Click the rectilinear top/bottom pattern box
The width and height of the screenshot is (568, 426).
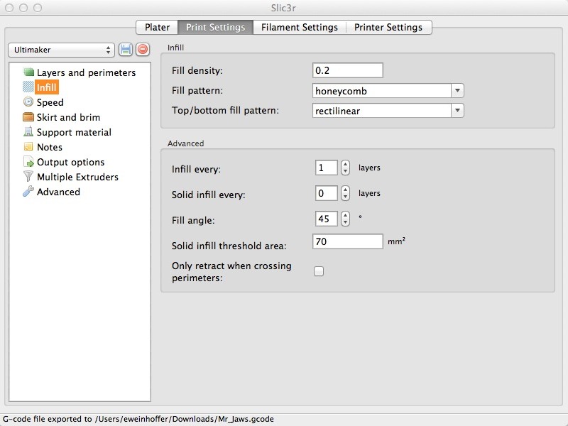[x=382, y=111]
